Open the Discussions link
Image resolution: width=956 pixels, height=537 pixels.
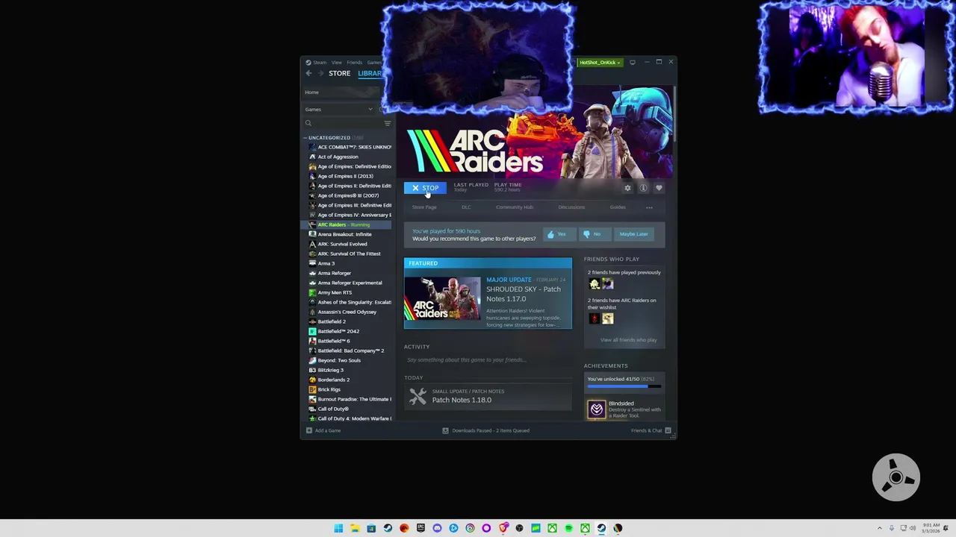(571, 207)
